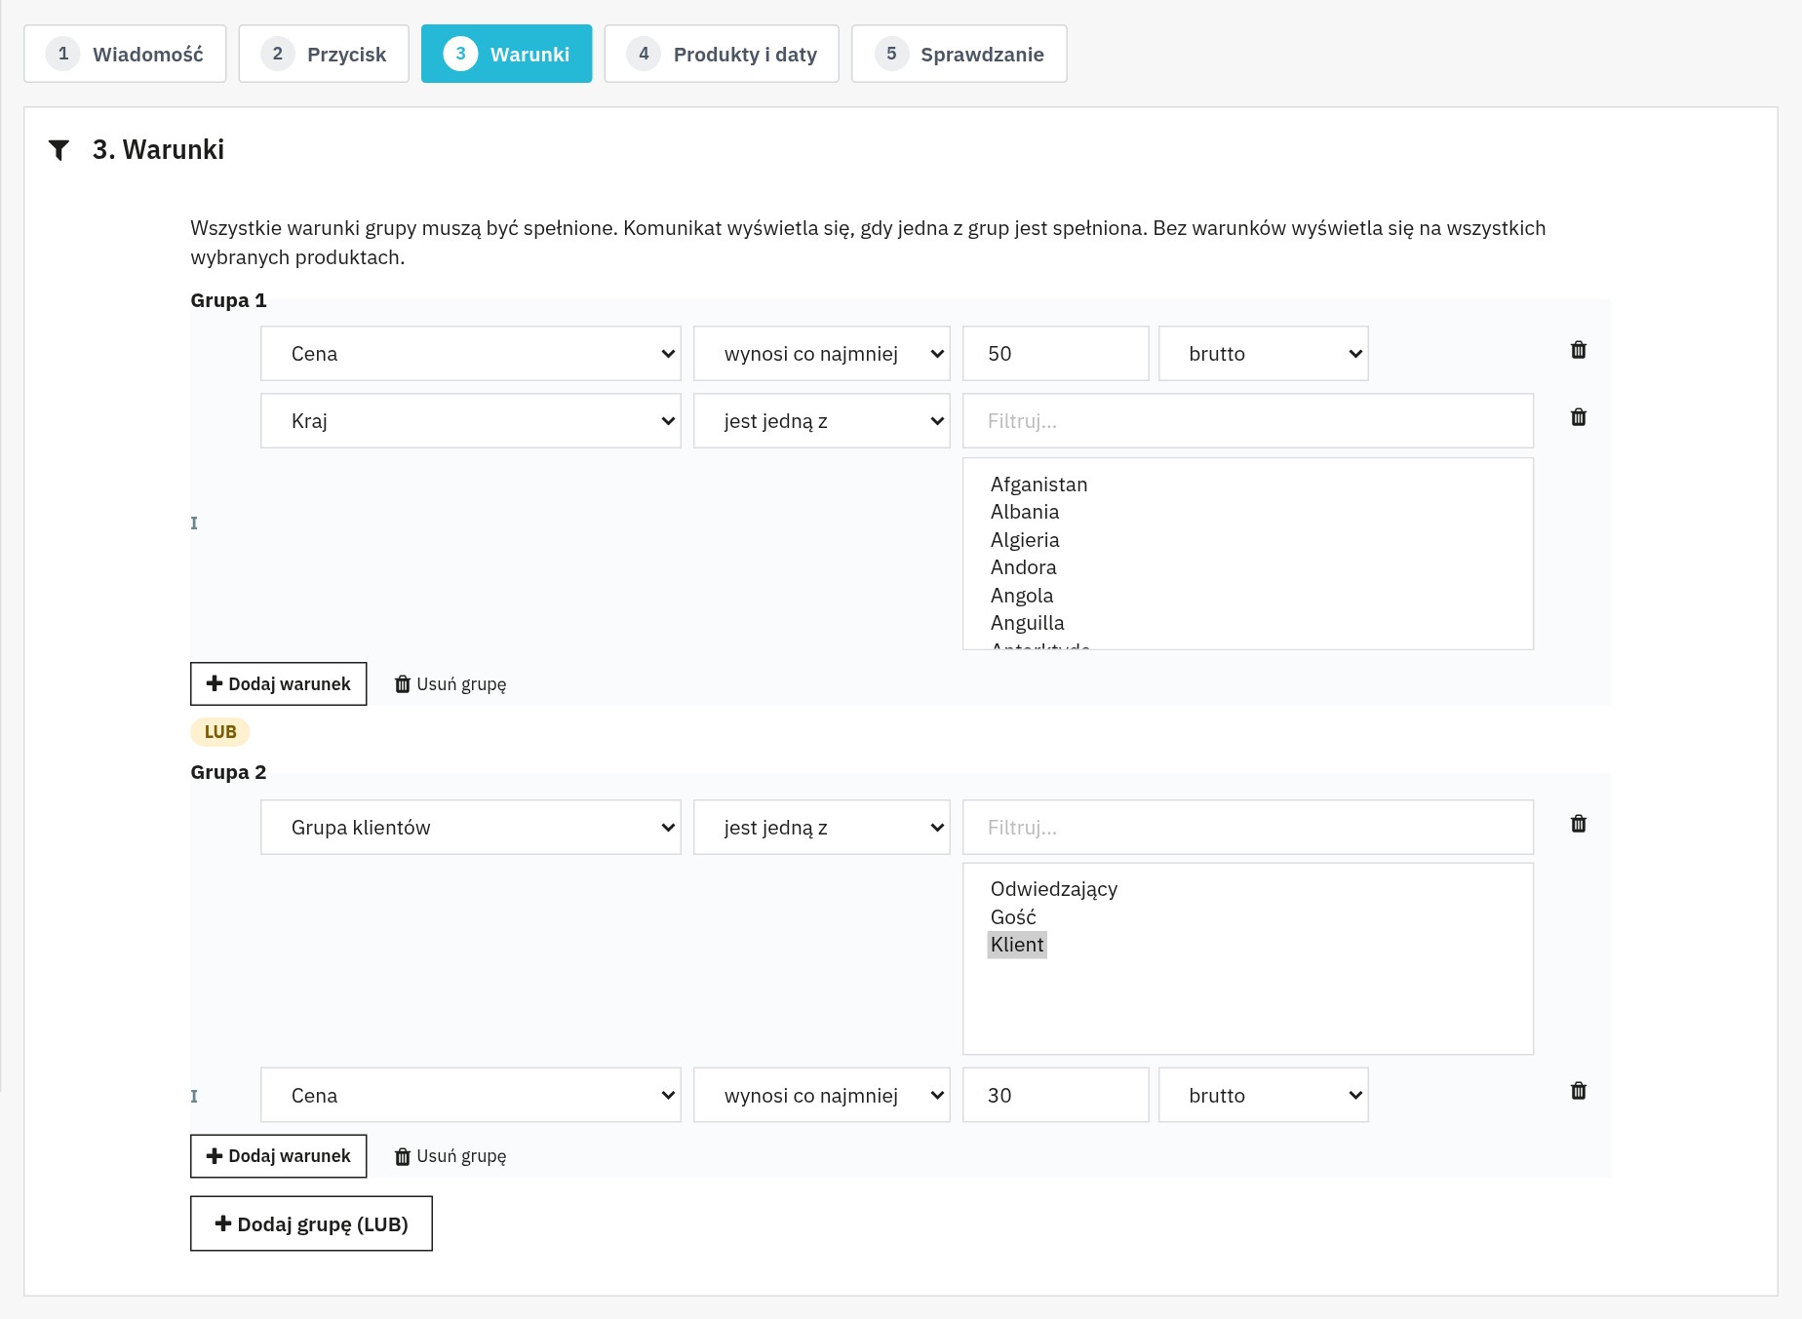Open the 'jest jedną z' operator for Grupa klientów
This screenshot has height=1319, width=1802.
(822, 827)
